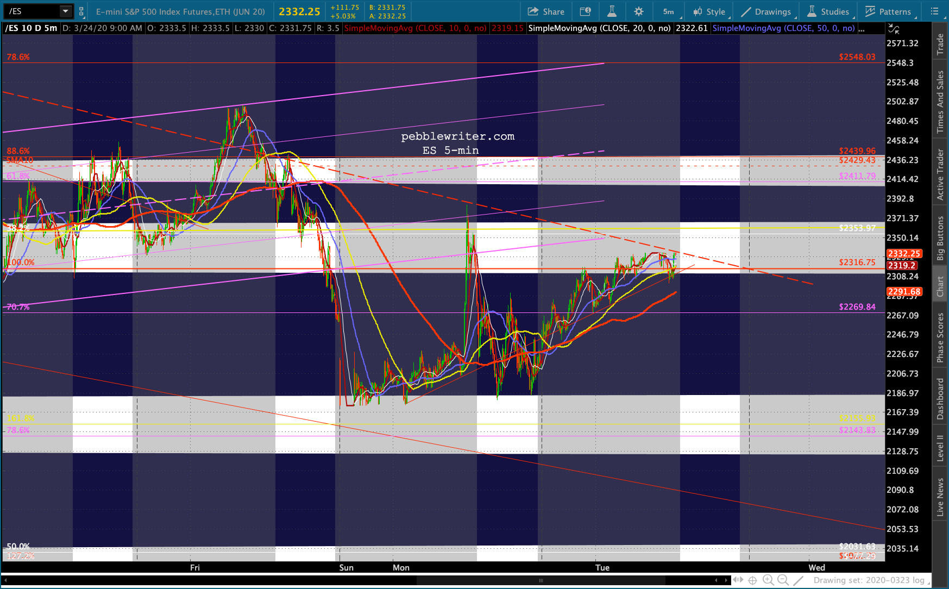
Task: Select the crosshair pan tool icon
Action: pyautogui.click(x=753, y=580)
